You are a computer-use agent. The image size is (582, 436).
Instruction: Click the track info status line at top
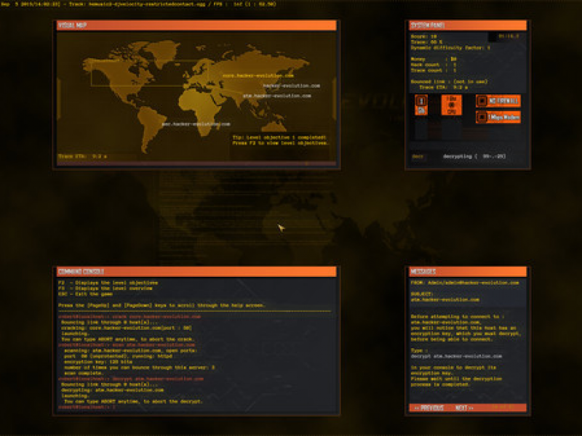(138, 4)
